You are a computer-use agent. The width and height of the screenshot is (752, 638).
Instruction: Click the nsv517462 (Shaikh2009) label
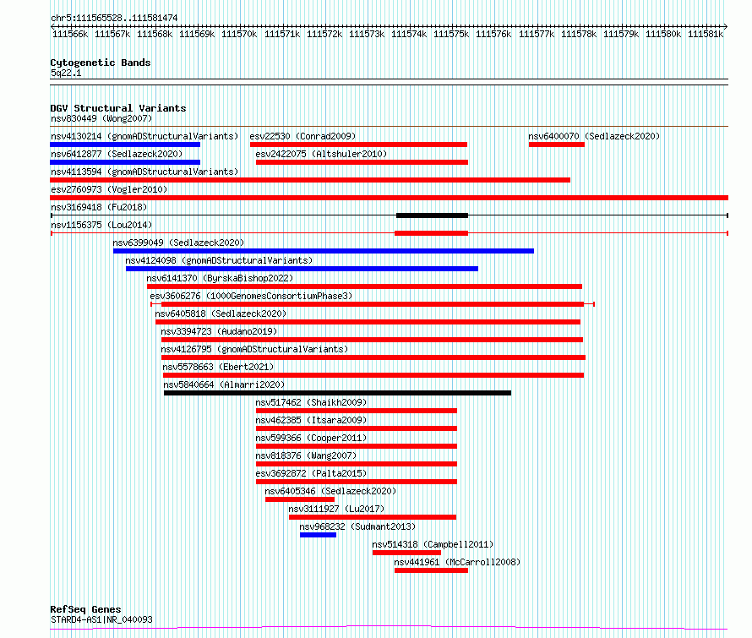(311, 402)
